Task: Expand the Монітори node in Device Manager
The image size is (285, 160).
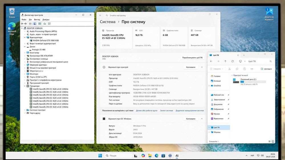Action: [x=25, y=74]
